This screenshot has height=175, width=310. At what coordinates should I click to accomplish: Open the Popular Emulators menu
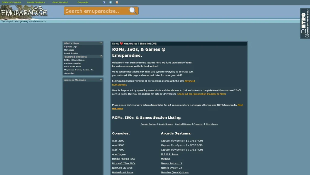pyautogui.click(x=36, y=2)
